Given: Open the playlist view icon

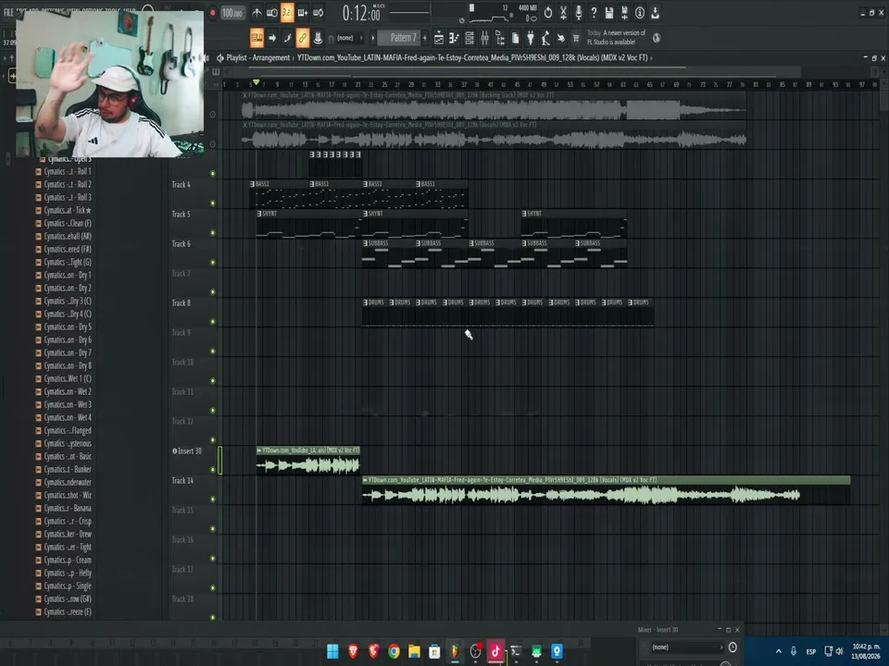Looking at the screenshot, I should [439, 38].
